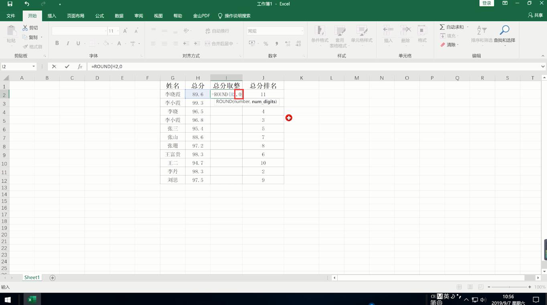
Task: Click zoom out minus on slider
Action: pos(489,287)
